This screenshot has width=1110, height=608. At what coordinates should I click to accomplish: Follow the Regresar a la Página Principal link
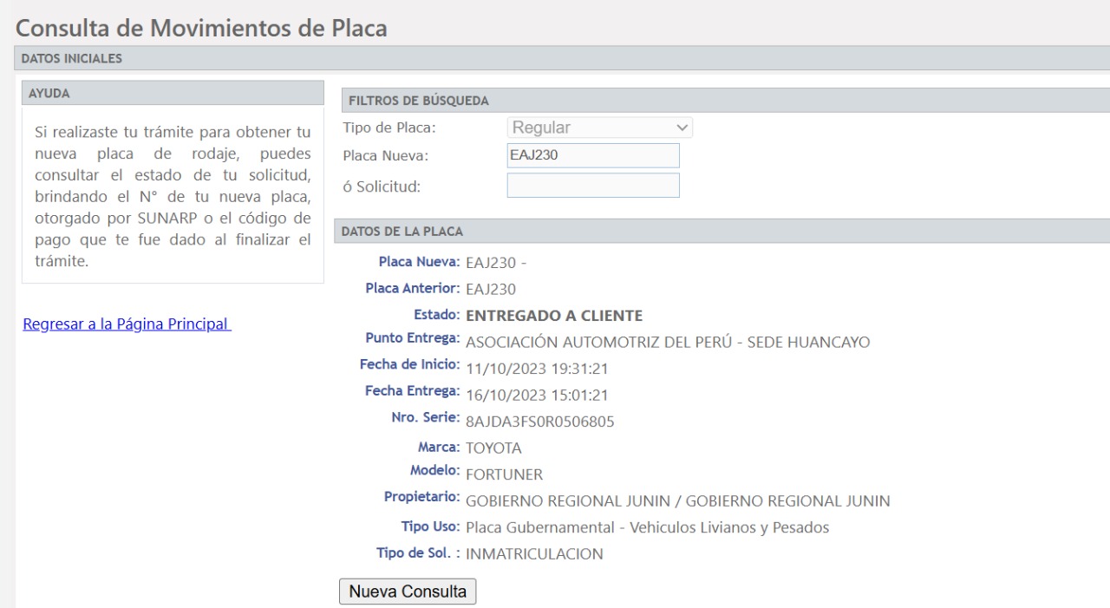pyautogui.click(x=127, y=324)
